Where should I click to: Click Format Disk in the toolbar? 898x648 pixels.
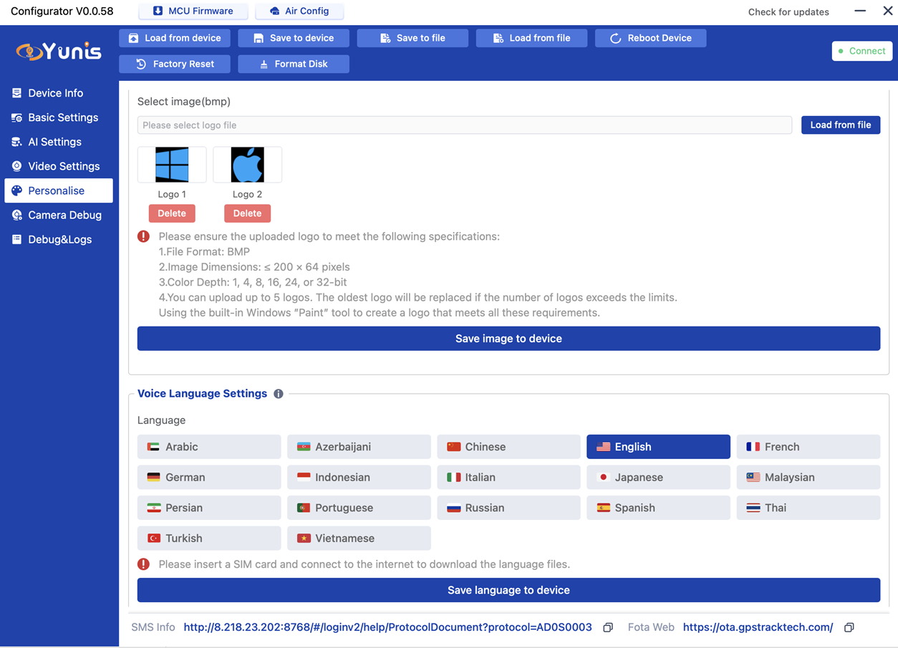[294, 64]
